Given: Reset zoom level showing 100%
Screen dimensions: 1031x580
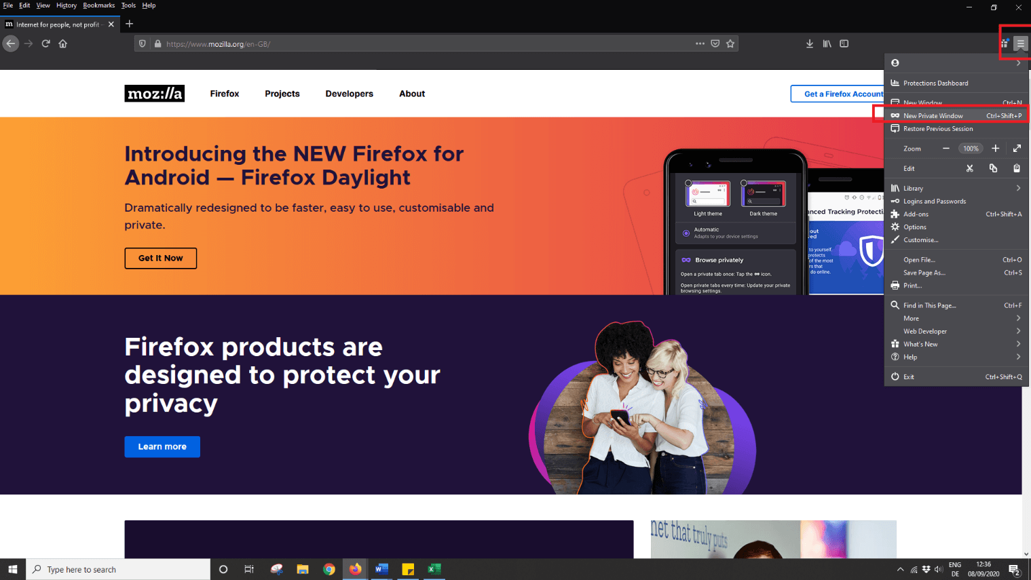Looking at the screenshot, I should (x=971, y=149).
